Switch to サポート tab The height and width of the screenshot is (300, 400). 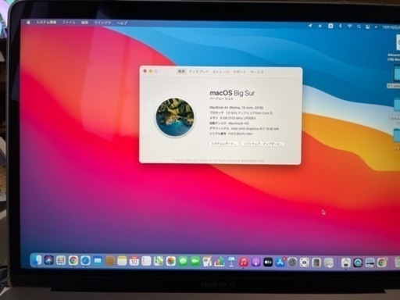pos(240,72)
